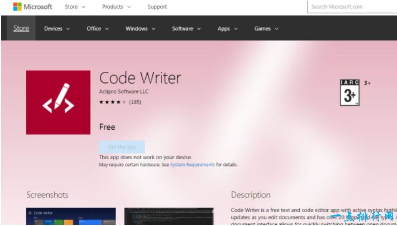Screen dimensions: 397x226
Task: Go to the Store home tab
Action: click(21, 28)
